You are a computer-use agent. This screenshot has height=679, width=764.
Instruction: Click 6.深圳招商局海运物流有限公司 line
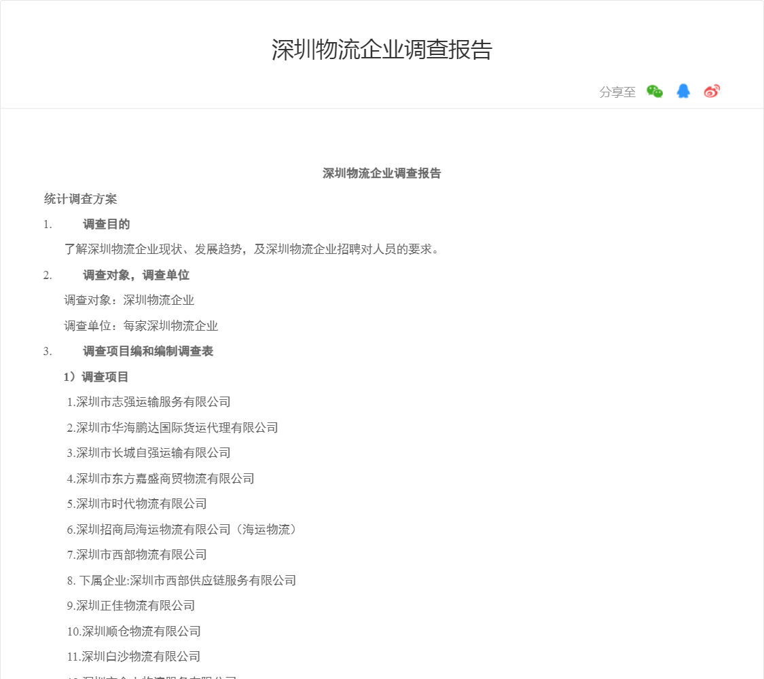click(x=183, y=530)
